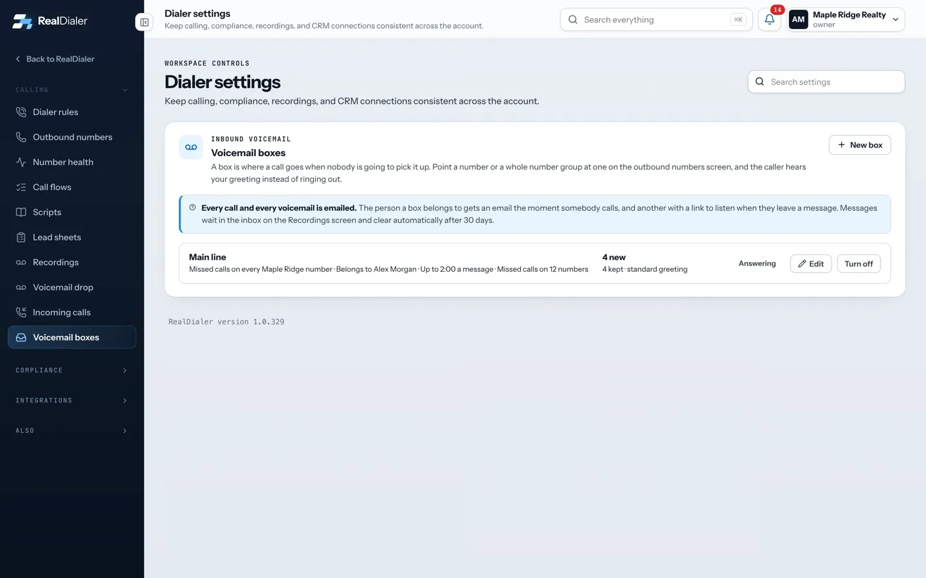Image resolution: width=926 pixels, height=578 pixels.
Task: Open Dialer rules in the sidebar
Action: click(72, 112)
